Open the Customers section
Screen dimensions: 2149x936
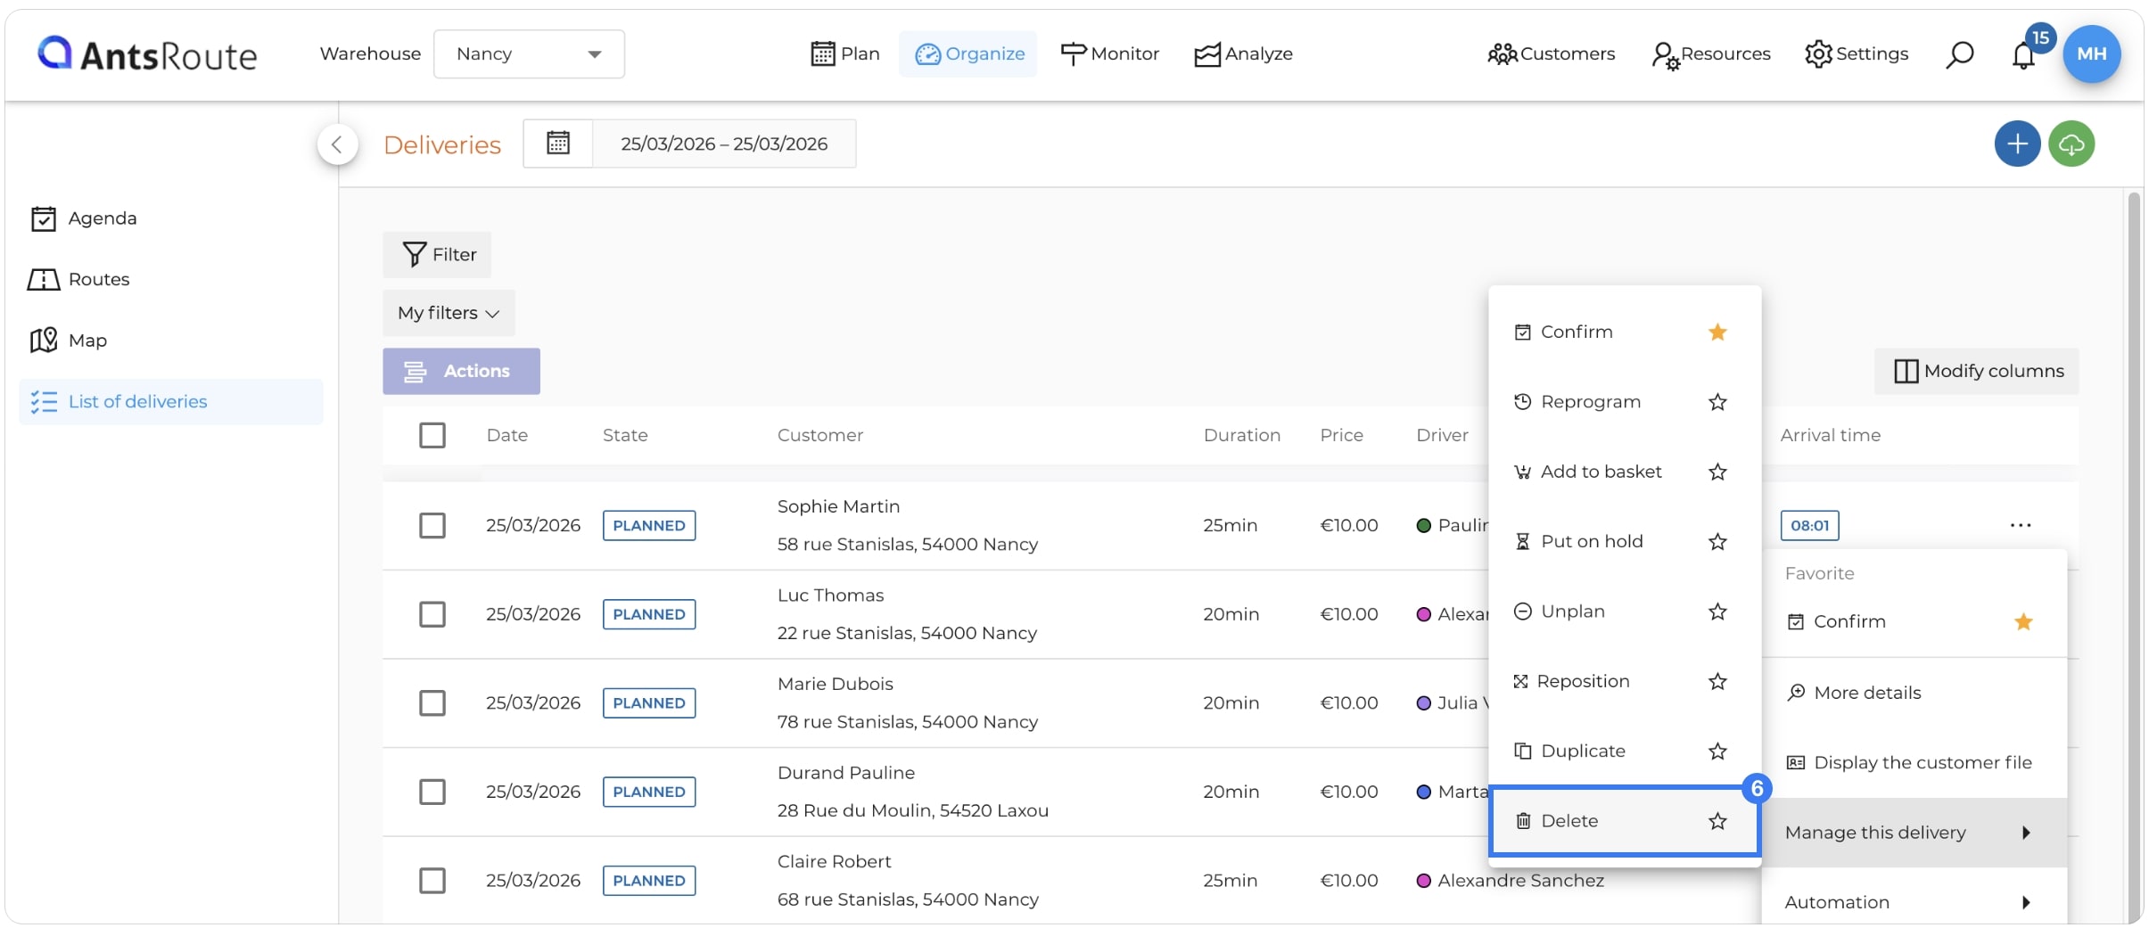[x=1551, y=53]
